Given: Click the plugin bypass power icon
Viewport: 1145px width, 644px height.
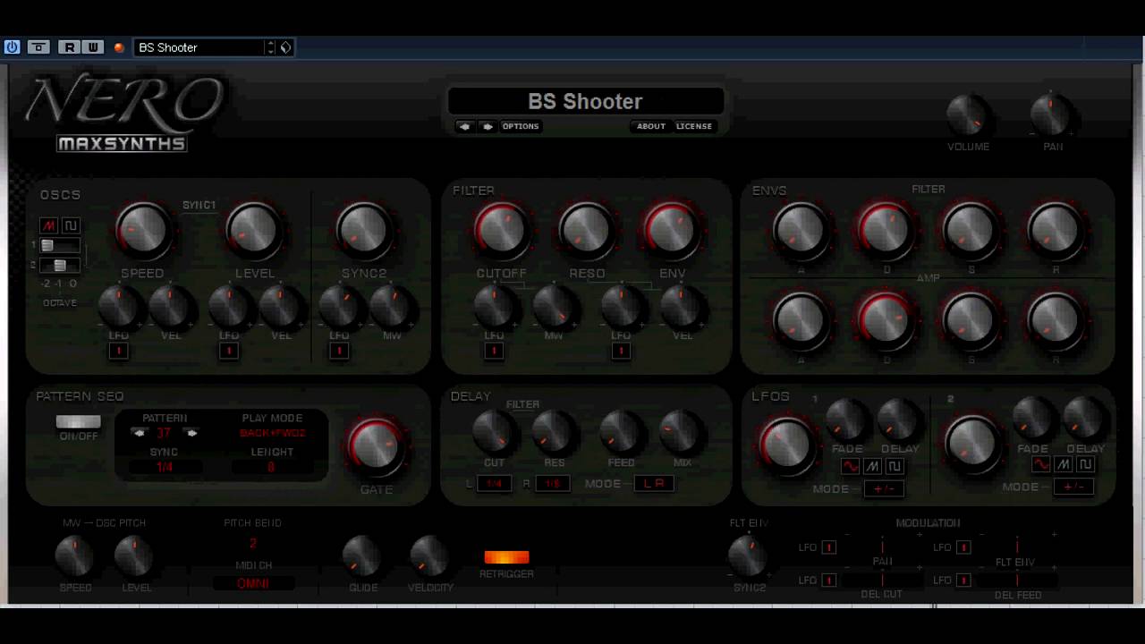Looking at the screenshot, I should coord(12,47).
